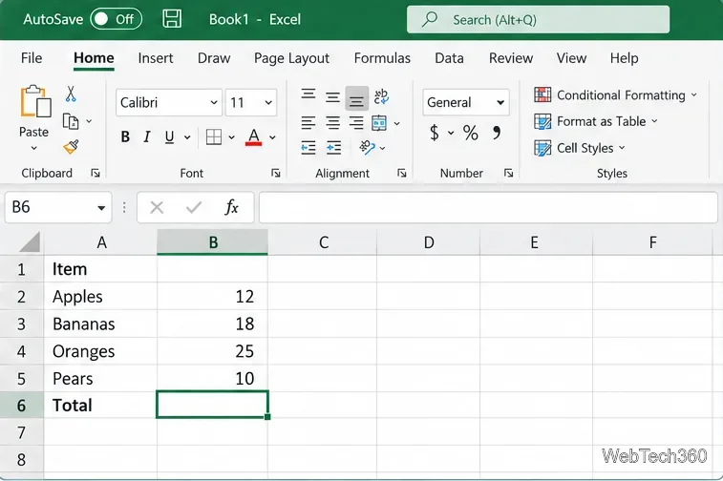Open Format as Table menu
This screenshot has width=723, height=481.
coord(595,121)
